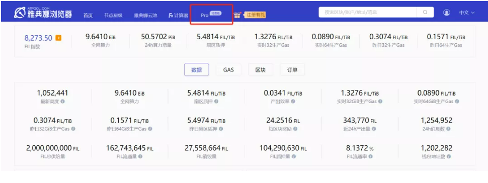The width and height of the screenshot is (488, 183).
Task: Click the top-bar 全网算力 value 9.6410 EiB
Action: (101, 37)
